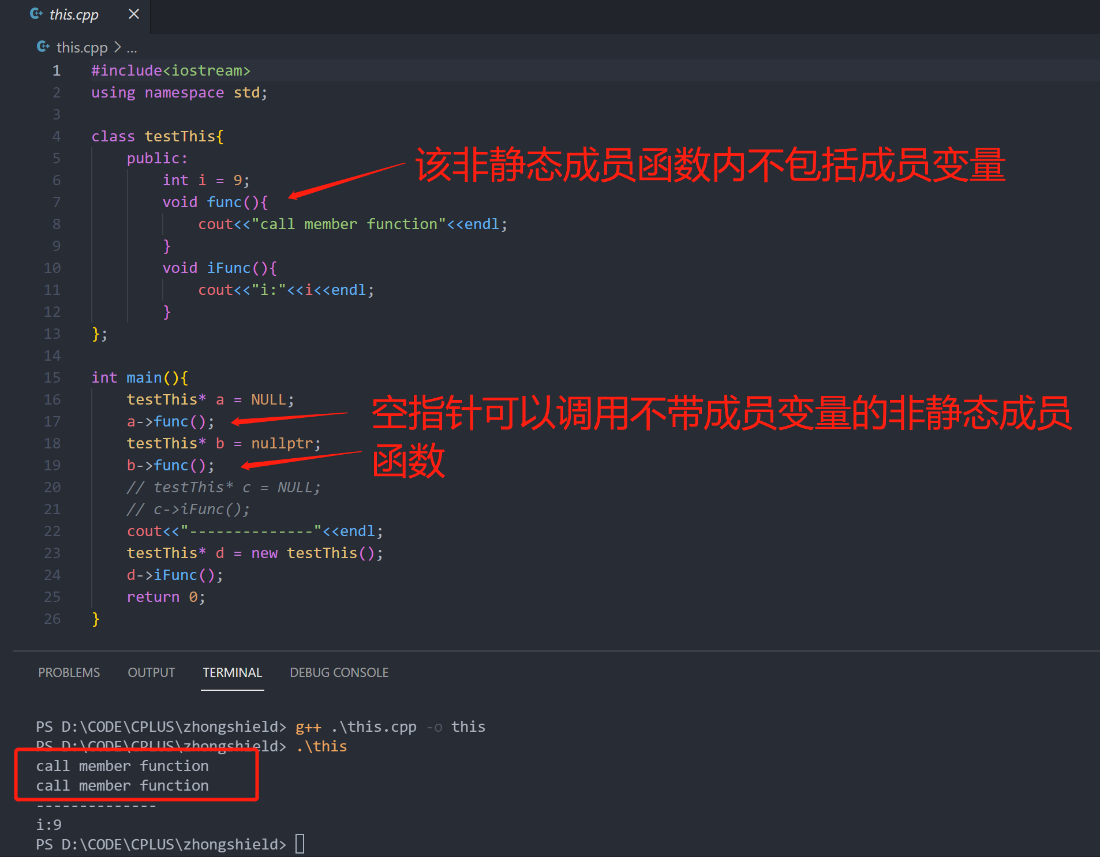The height and width of the screenshot is (857, 1100).
Task: Select the TERMINAL panel tab
Action: 232,672
